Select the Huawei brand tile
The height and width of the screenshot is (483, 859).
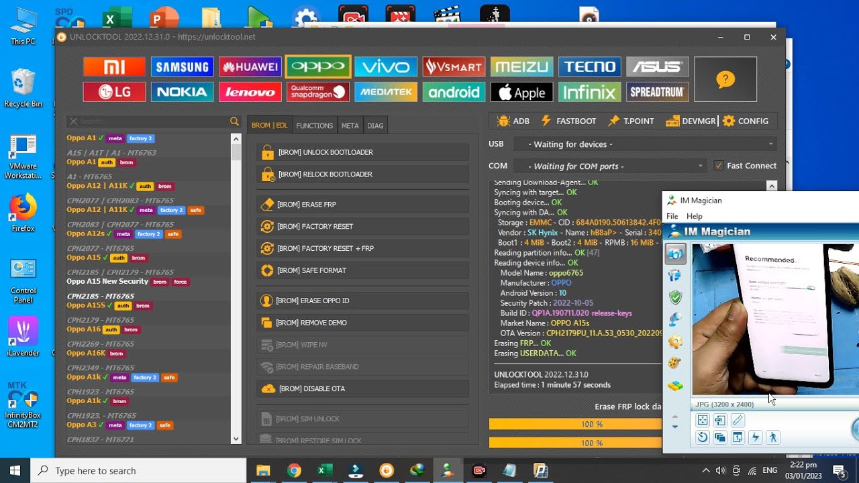(x=250, y=66)
